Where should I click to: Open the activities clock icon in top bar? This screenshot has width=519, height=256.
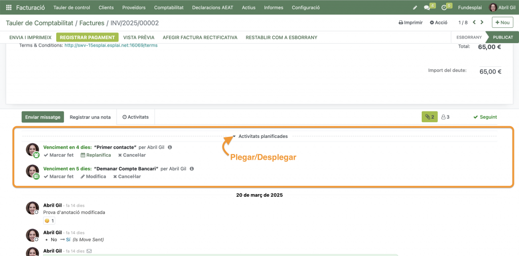coord(444,8)
